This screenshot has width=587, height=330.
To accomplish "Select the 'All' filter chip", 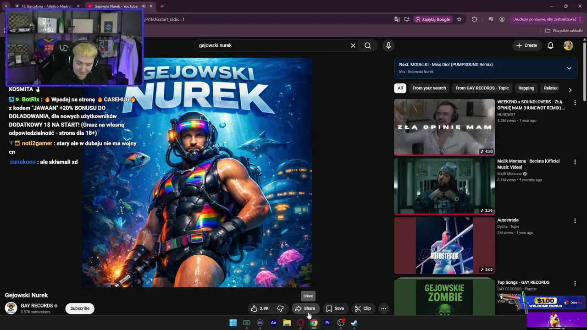I will click(x=400, y=88).
